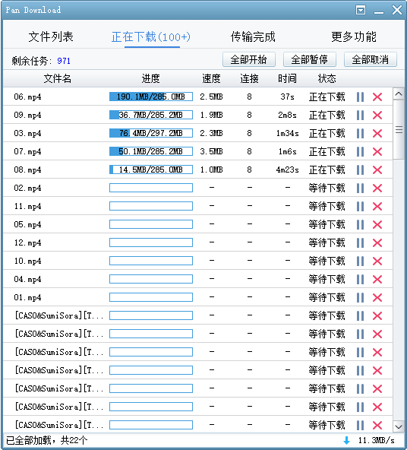Pause the 03.mp4 download
This screenshot has height=450, width=407.
[x=360, y=134]
